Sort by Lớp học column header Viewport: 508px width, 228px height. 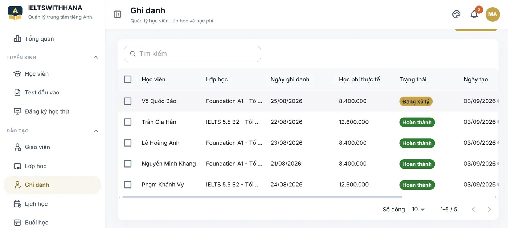[x=217, y=80]
